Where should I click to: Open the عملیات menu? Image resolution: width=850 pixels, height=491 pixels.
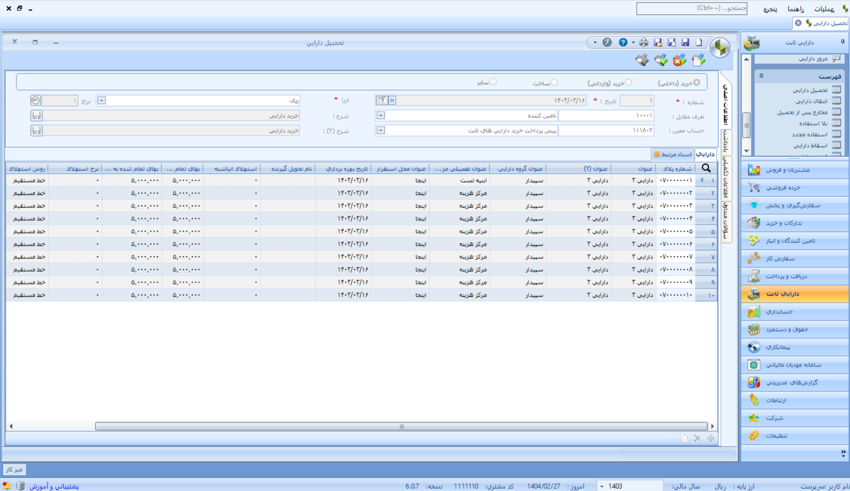click(x=824, y=9)
